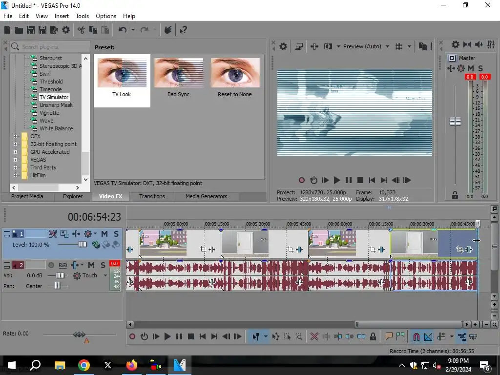Select the Normal Edit tool
The width and height of the screenshot is (500, 375).
pyautogui.click(x=255, y=336)
